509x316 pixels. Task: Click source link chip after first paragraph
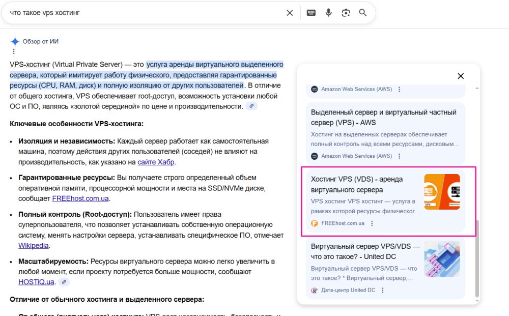tap(251, 106)
